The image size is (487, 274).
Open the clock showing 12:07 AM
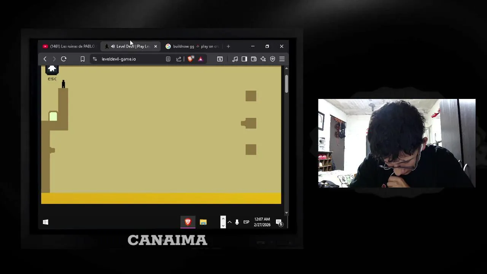(262, 222)
